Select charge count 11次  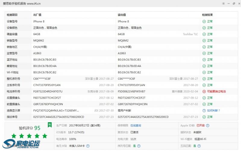133,139
